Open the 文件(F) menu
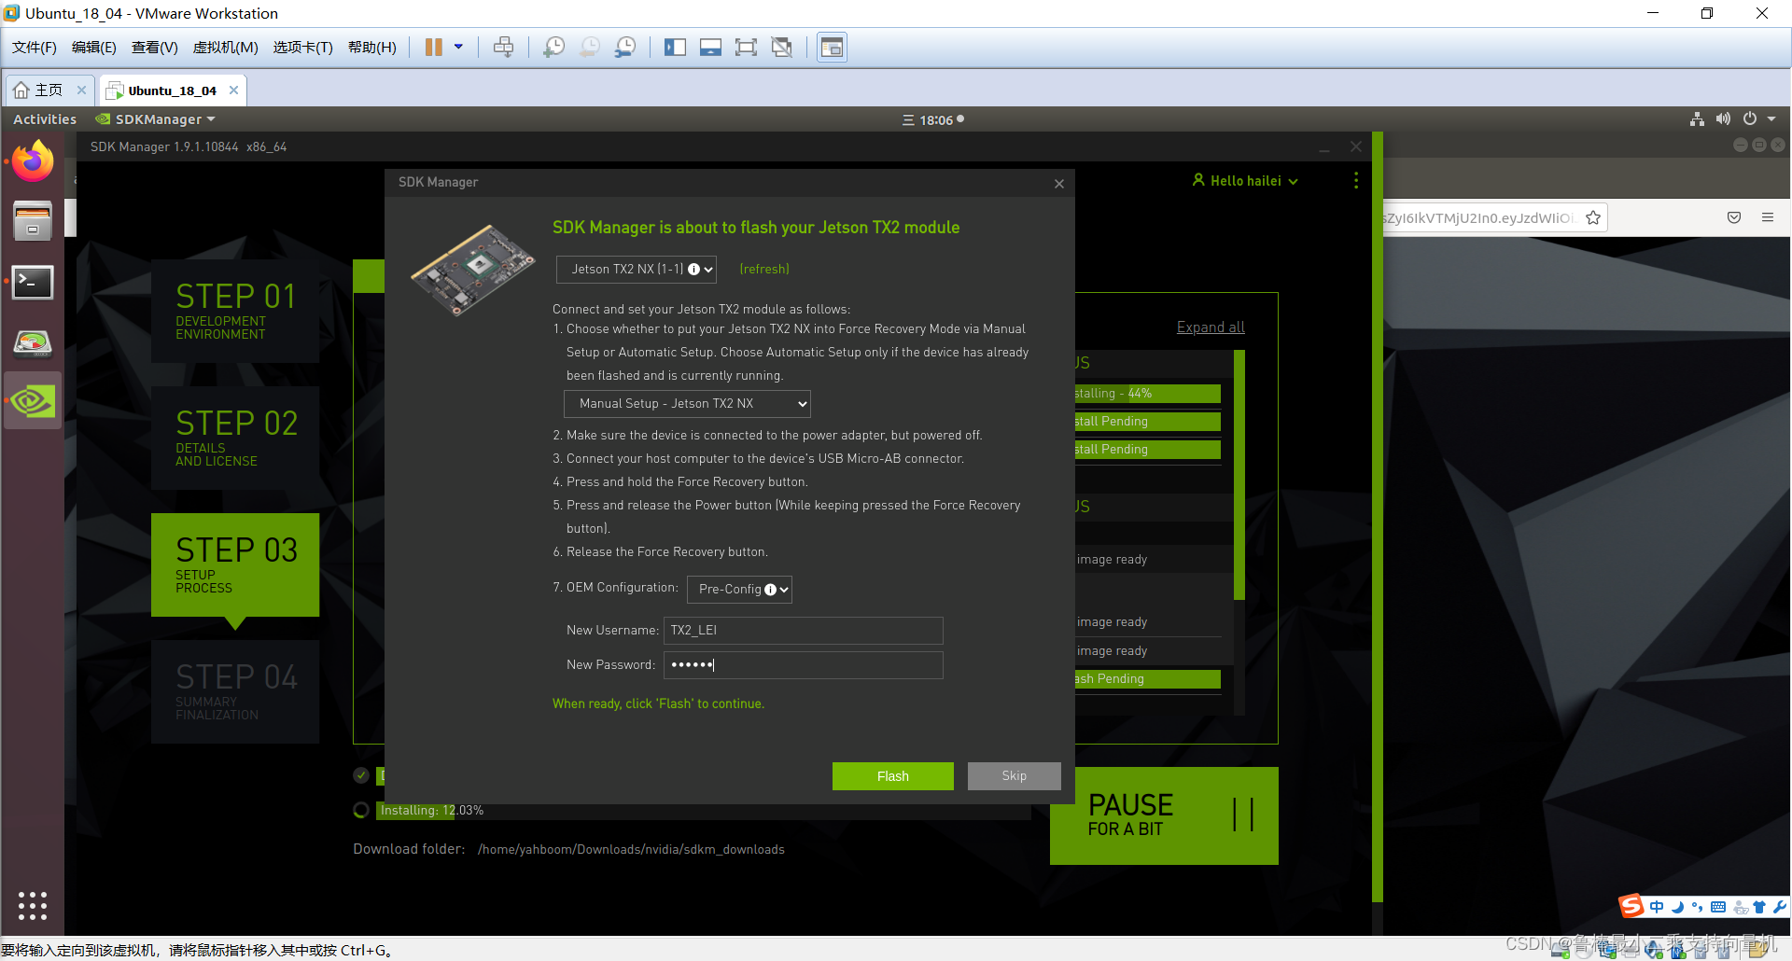The width and height of the screenshot is (1792, 961). [35, 48]
